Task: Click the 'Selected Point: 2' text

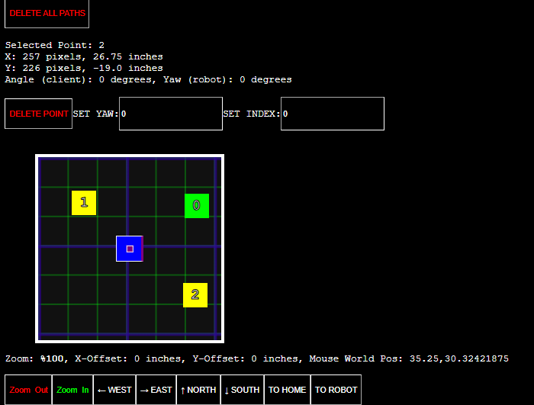Action: coord(55,45)
